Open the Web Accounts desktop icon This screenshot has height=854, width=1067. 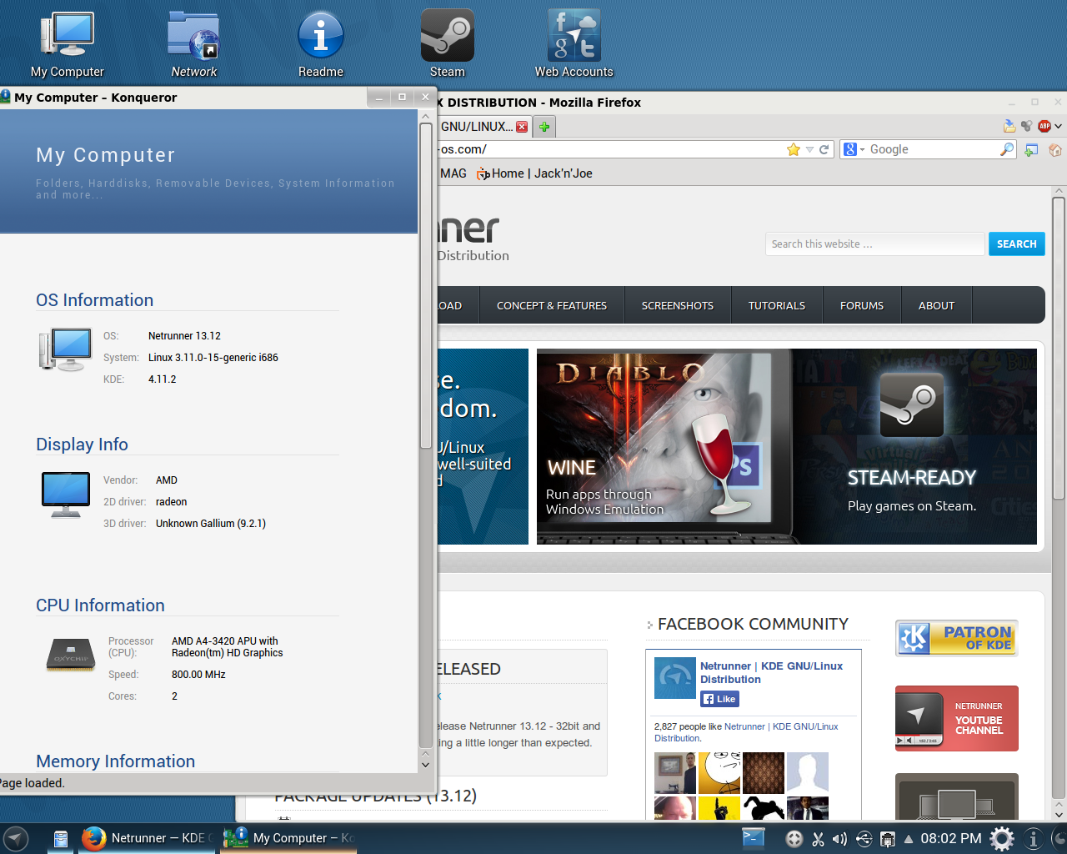pyautogui.click(x=574, y=43)
